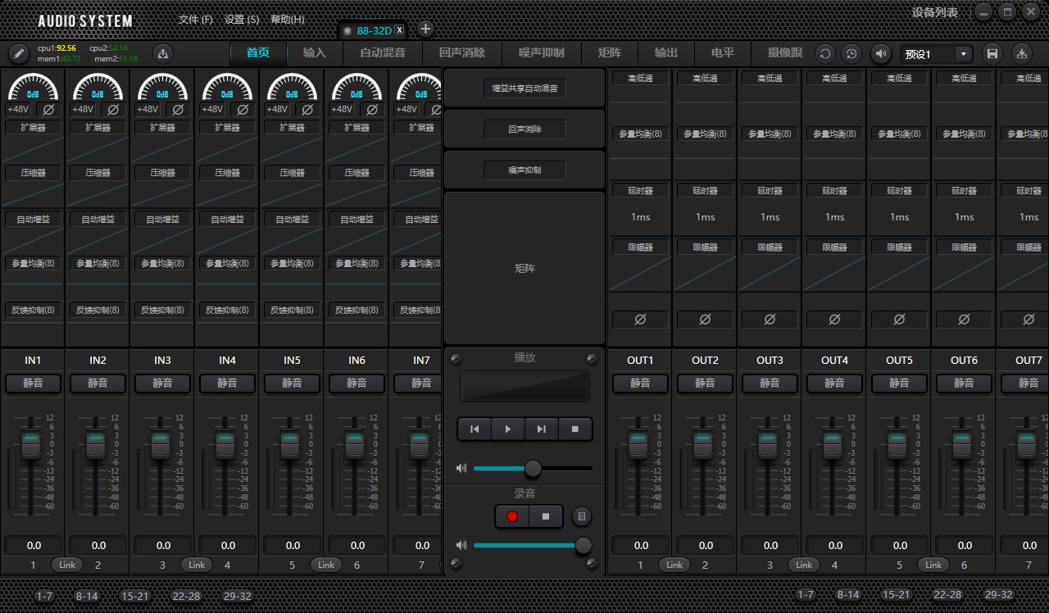The width and height of the screenshot is (1049, 613).
Task: Open the 设置(S) menu
Action: (242, 20)
